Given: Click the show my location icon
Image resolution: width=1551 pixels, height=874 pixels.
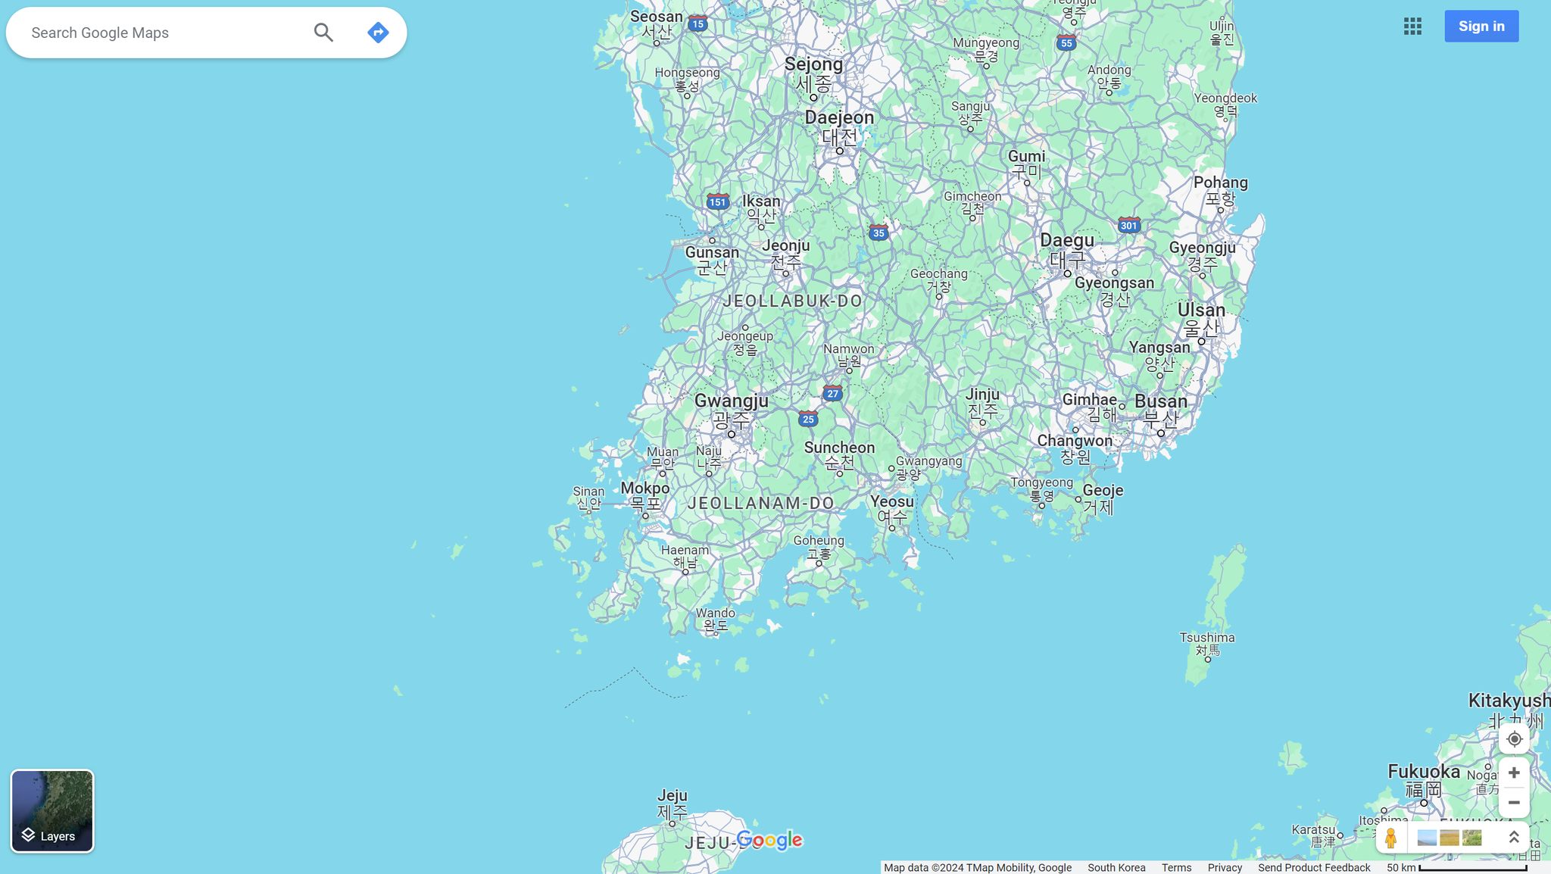Looking at the screenshot, I should (1514, 739).
